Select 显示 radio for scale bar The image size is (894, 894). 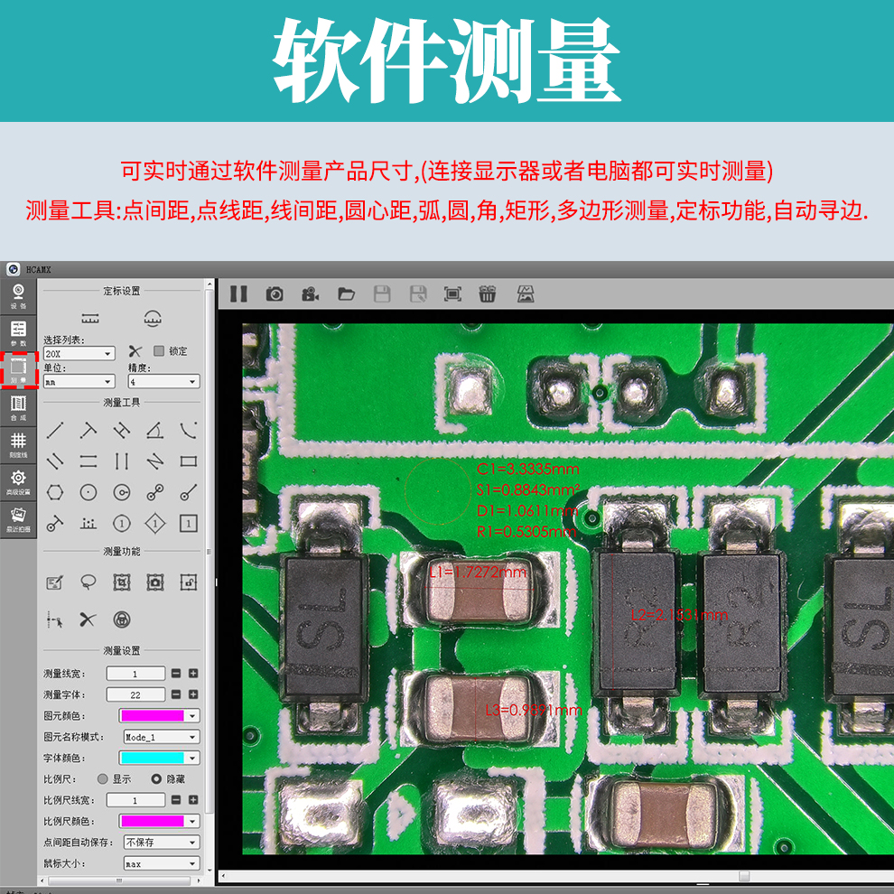coord(102,778)
